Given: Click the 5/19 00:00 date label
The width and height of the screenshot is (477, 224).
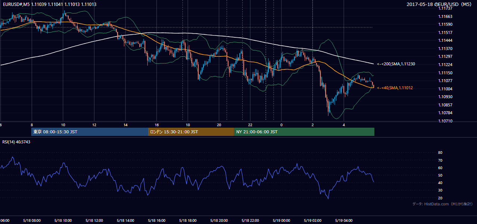Looking at the screenshot, I should 281,220.
